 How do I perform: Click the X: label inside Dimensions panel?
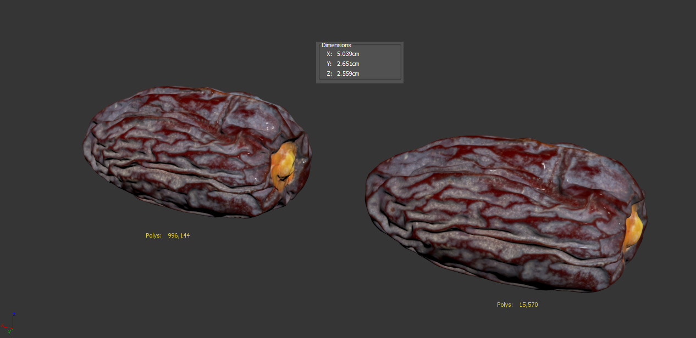pos(329,54)
